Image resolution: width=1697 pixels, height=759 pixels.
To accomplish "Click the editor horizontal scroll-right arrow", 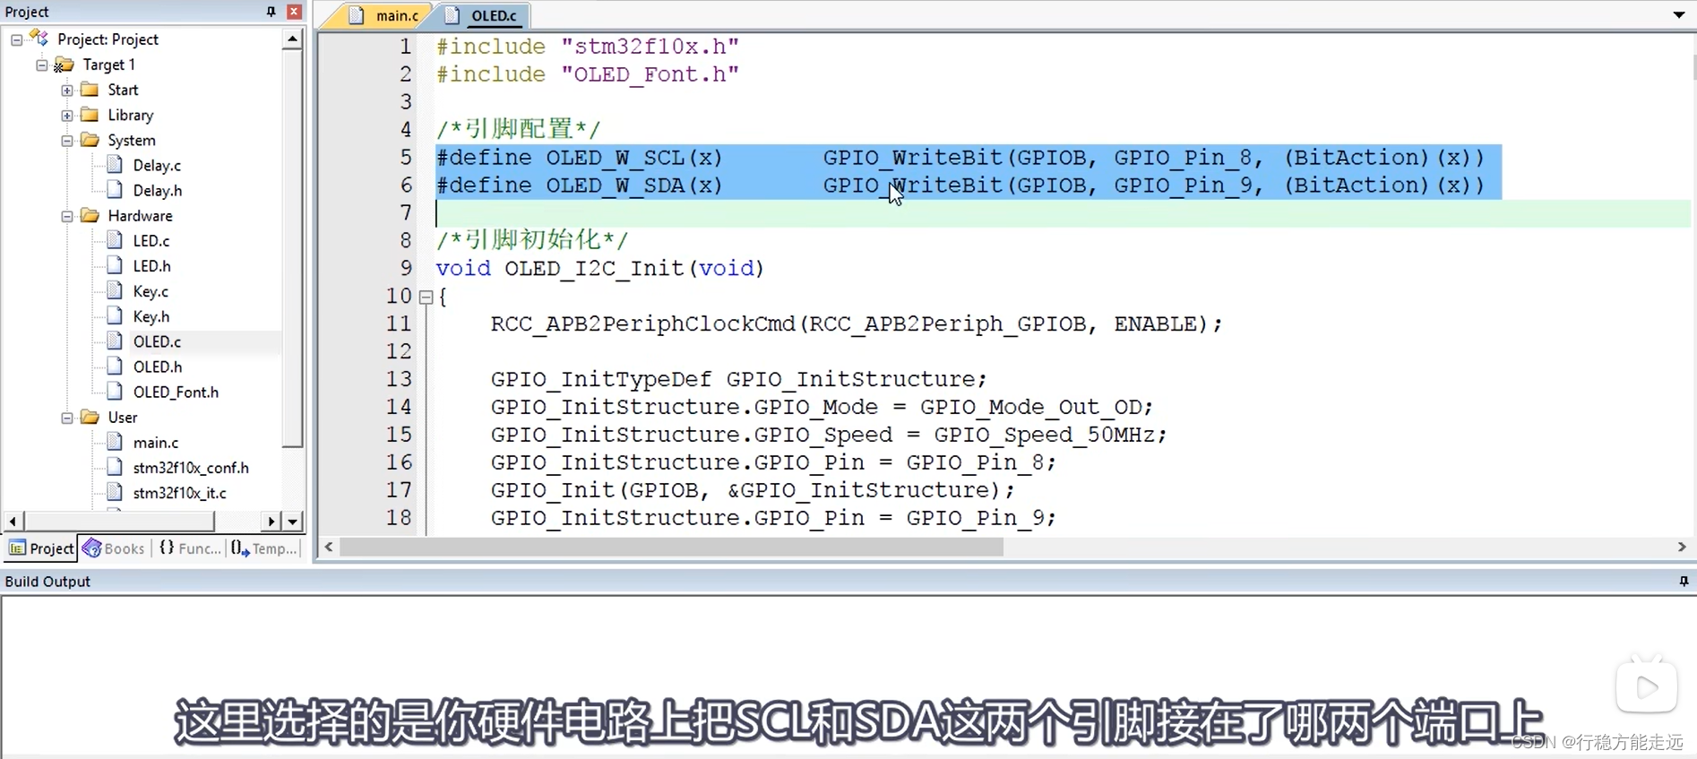I will (x=1682, y=548).
